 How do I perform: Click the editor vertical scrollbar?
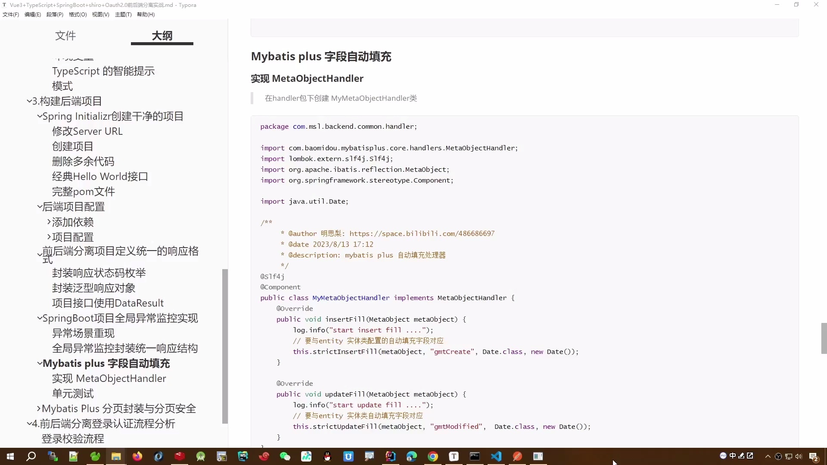coord(823,338)
